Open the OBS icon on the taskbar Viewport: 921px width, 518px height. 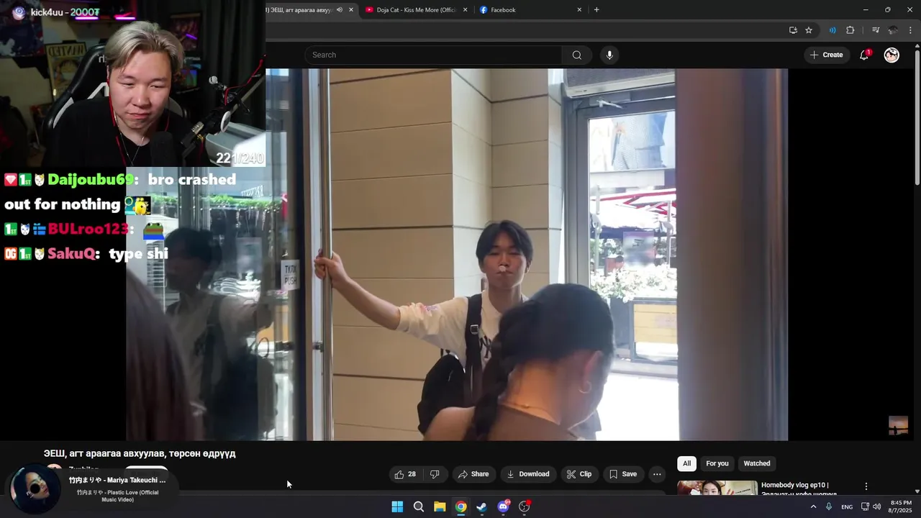pyautogui.click(x=525, y=506)
